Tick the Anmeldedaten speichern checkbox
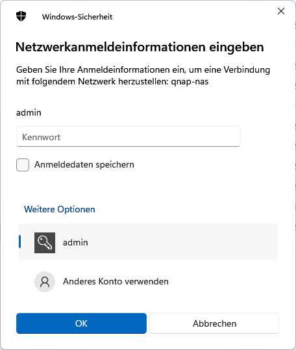Image resolution: width=296 pixels, height=350 pixels. pyautogui.click(x=23, y=165)
